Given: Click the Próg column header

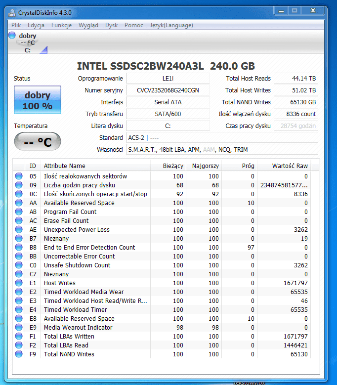Looking at the screenshot, I should (x=240, y=166).
